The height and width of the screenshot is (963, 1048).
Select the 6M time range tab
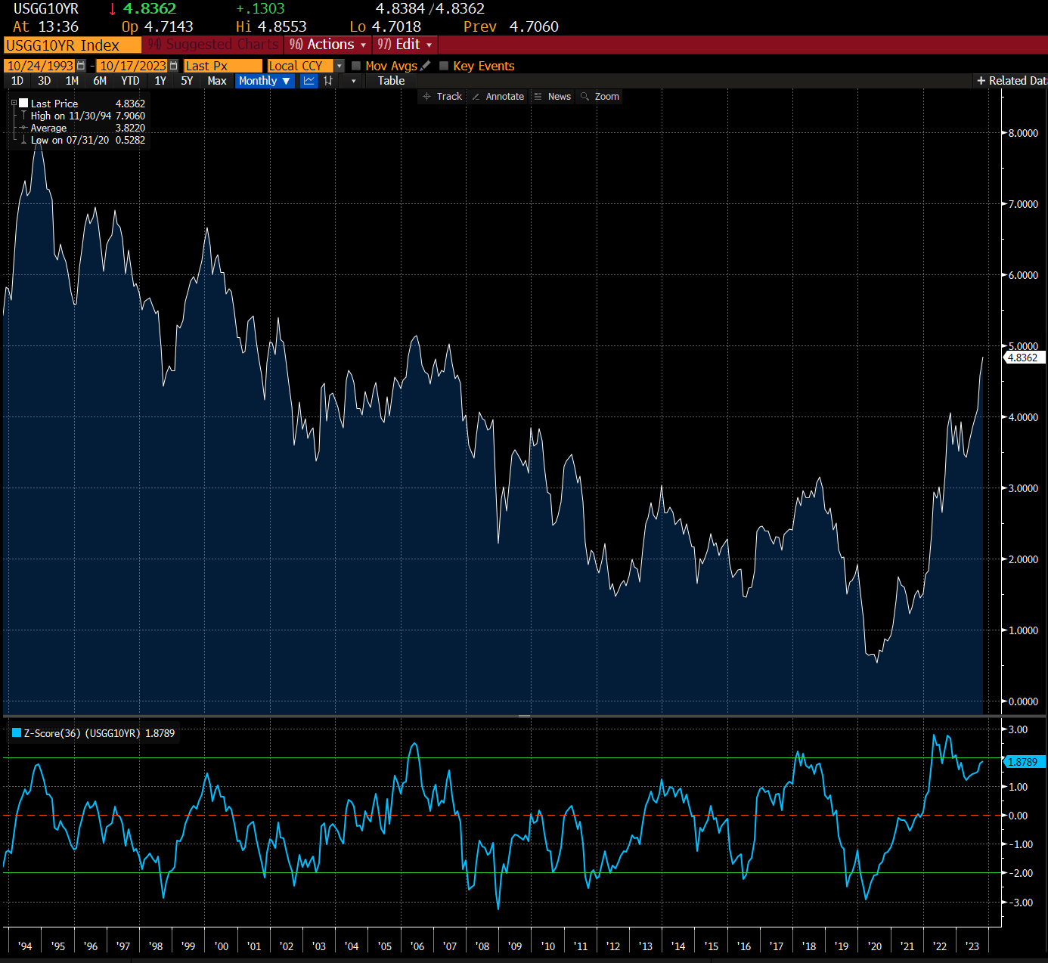(100, 81)
